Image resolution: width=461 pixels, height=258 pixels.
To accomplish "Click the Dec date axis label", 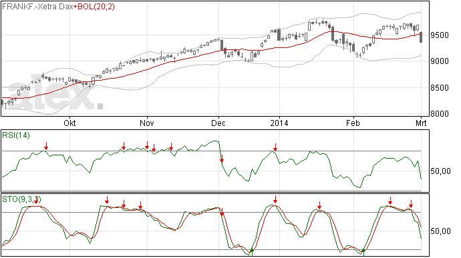I will point(218,123).
